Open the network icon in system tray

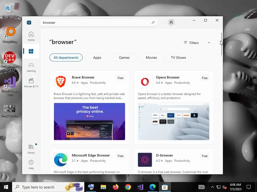pyautogui.click(x=219, y=187)
